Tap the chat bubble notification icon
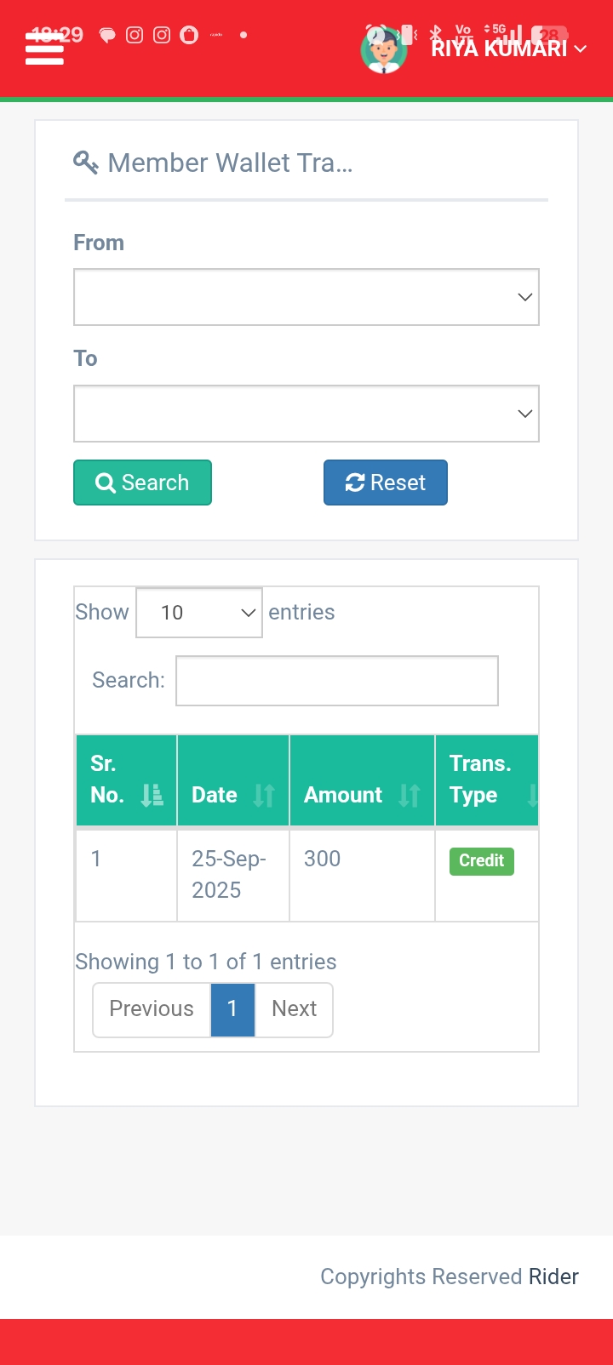This screenshot has height=1365, width=613. (107, 35)
